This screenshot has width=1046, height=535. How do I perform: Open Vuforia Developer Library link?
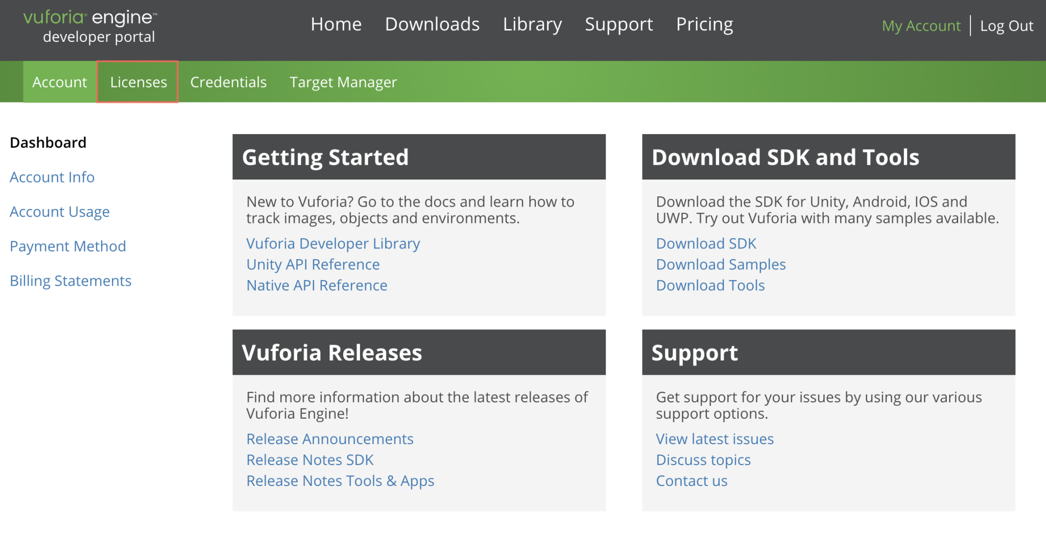[x=333, y=244]
